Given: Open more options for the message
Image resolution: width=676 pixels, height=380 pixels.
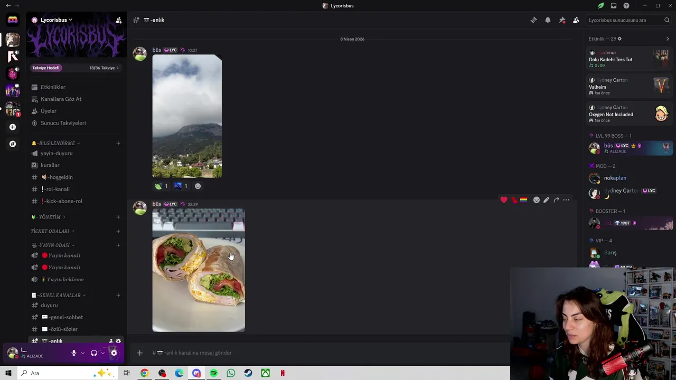Looking at the screenshot, I should (566, 200).
